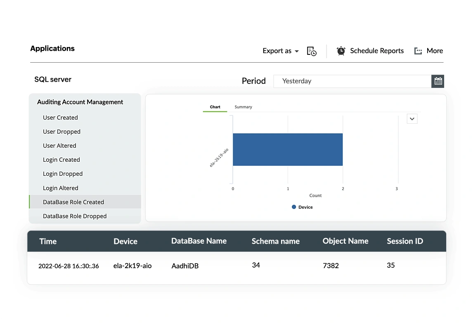Screen dimensions: 473x323
Task: Select the User Dropped report
Action: click(61, 132)
